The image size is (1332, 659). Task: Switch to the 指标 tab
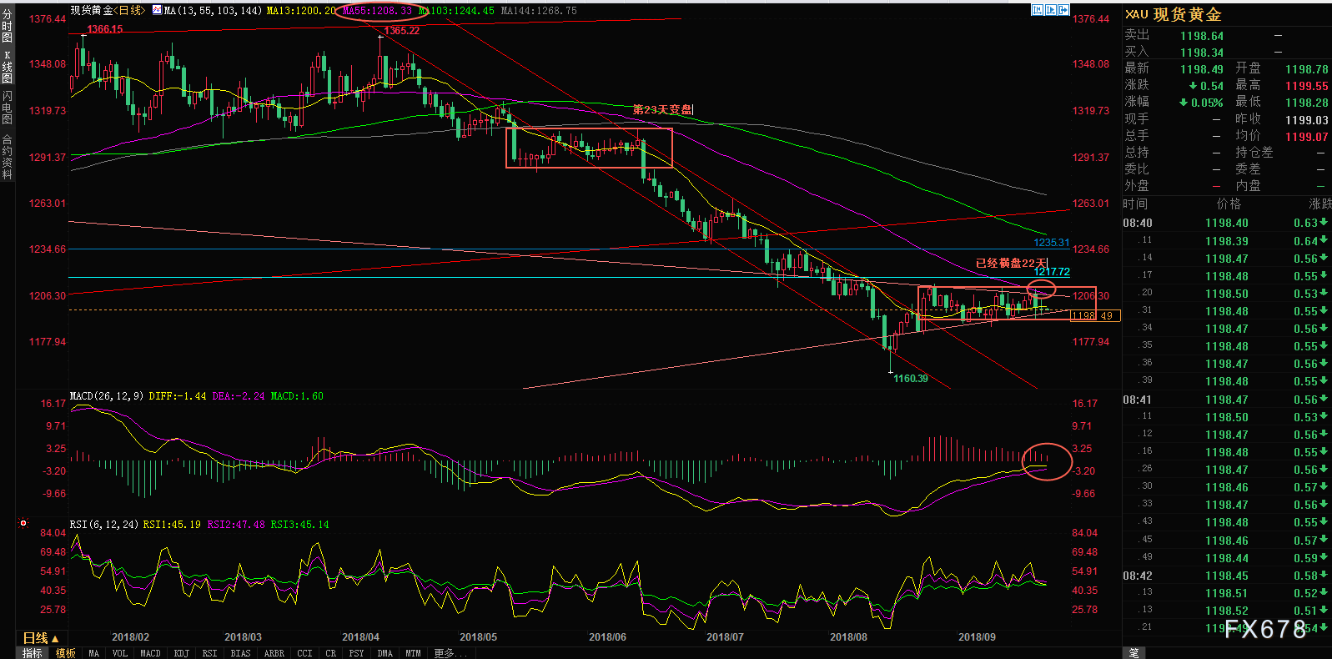33,653
